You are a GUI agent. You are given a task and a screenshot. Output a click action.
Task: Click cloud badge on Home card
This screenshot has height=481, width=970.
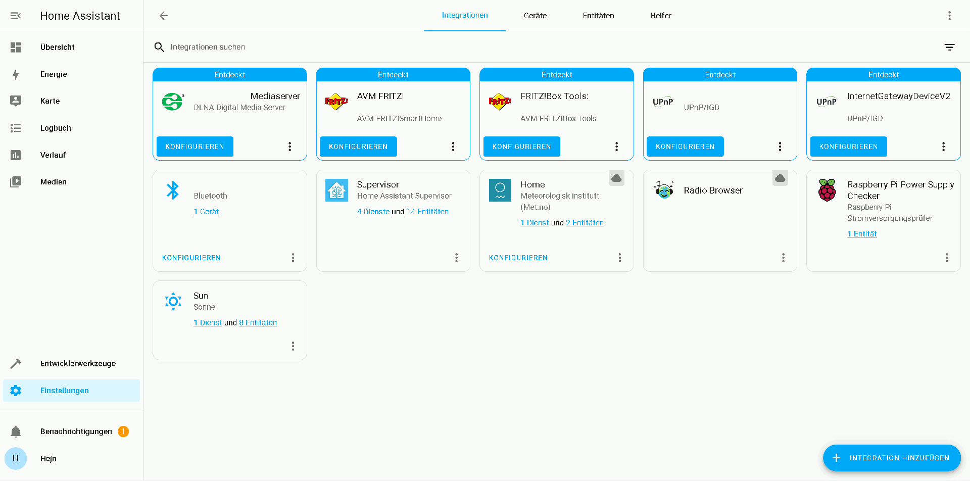tap(616, 178)
